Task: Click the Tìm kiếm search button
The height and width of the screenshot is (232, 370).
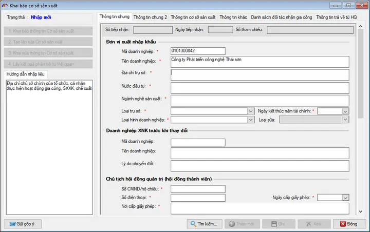Action: [x=205, y=224]
